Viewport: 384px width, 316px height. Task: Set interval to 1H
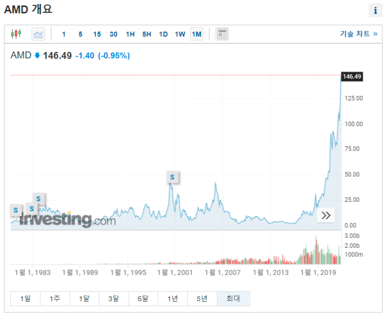pyautogui.click(x=130, y=34)
